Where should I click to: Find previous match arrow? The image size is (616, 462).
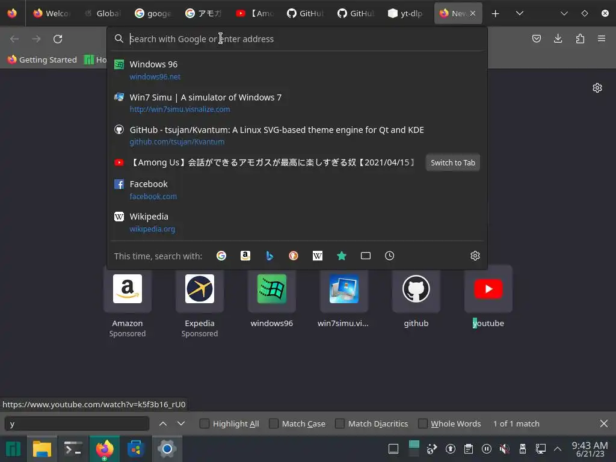click(x=163, y=423)
